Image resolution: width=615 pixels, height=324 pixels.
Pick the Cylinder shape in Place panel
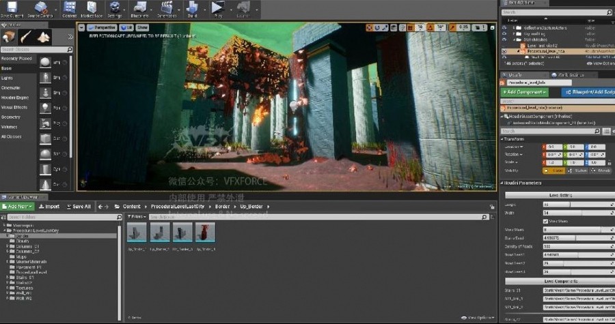pos(45,169)
